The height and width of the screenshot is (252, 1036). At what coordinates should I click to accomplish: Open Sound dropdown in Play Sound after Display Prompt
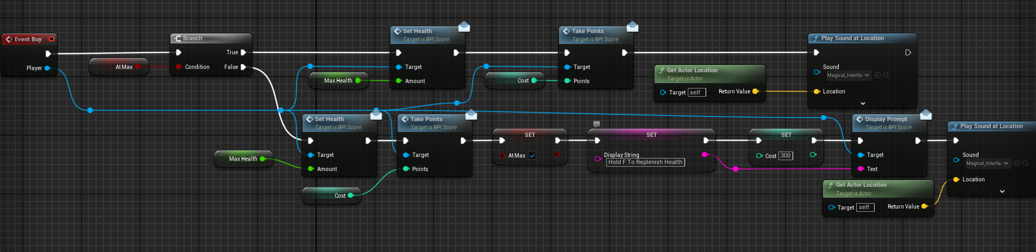tap(987, 163)
